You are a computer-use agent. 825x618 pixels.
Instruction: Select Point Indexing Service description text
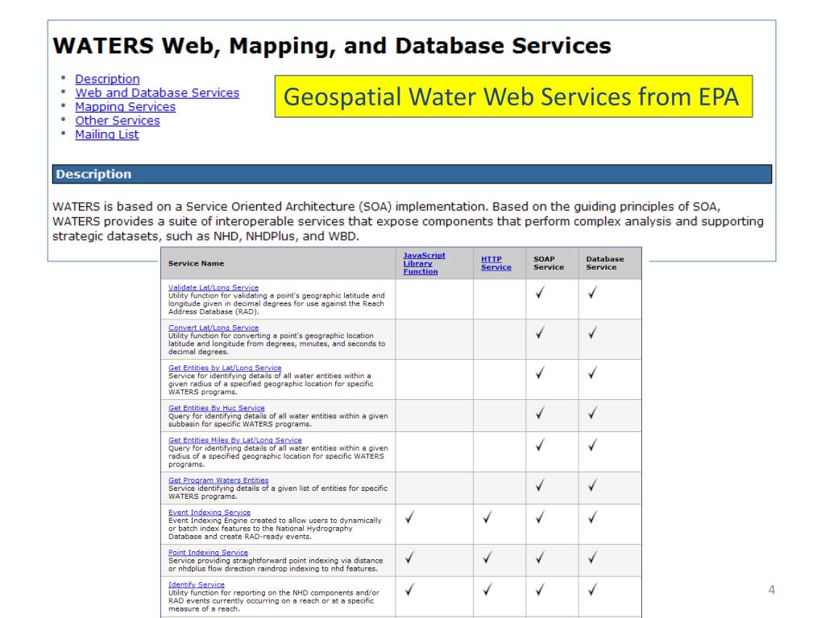276,565
